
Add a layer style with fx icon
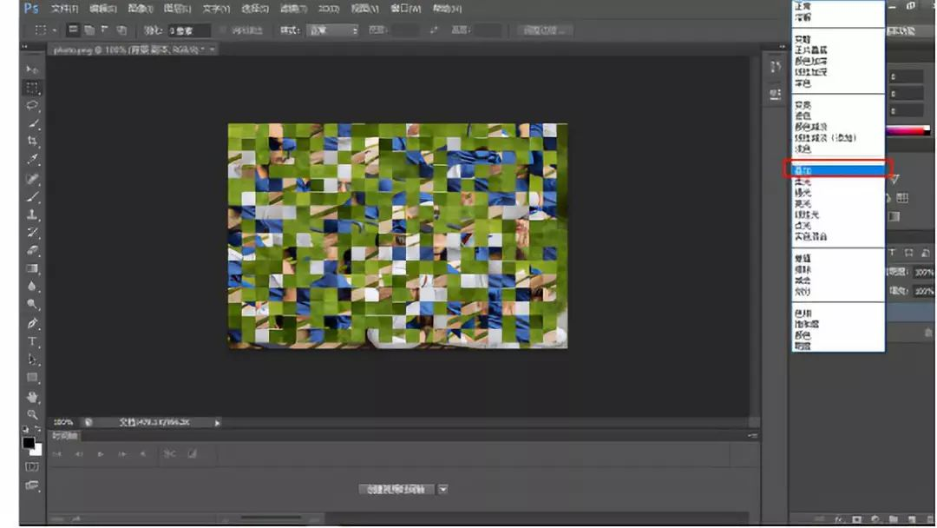click(x=838, y=519)
